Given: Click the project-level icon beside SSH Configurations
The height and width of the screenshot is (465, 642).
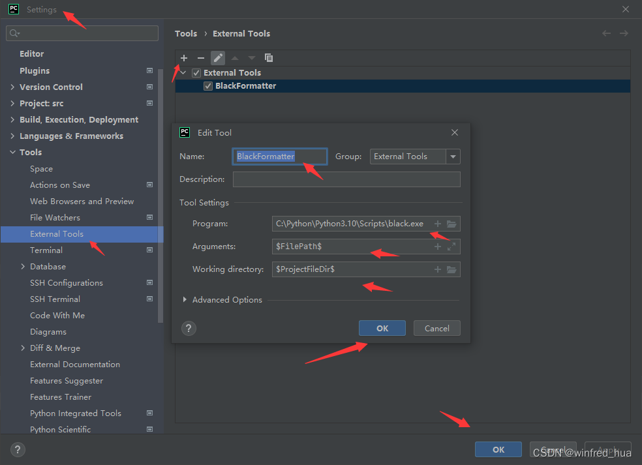Looking at the screenshot, I should coord(150,282).
